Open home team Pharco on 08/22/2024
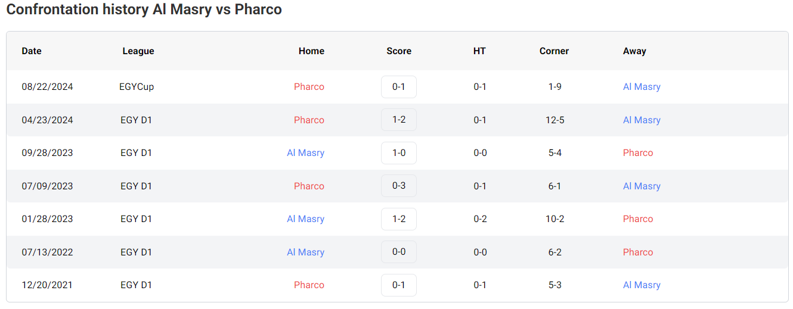The height and width of the screenshot is (309, 793). [x=309, y=87]
